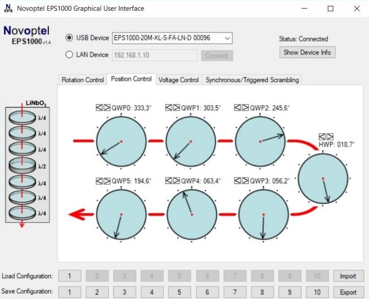This screenshot has width=369, height=299.
Task: Save configuration to slot 2
Action: click(97, 292)
